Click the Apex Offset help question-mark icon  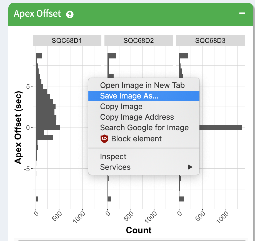(x=70, y=14)
